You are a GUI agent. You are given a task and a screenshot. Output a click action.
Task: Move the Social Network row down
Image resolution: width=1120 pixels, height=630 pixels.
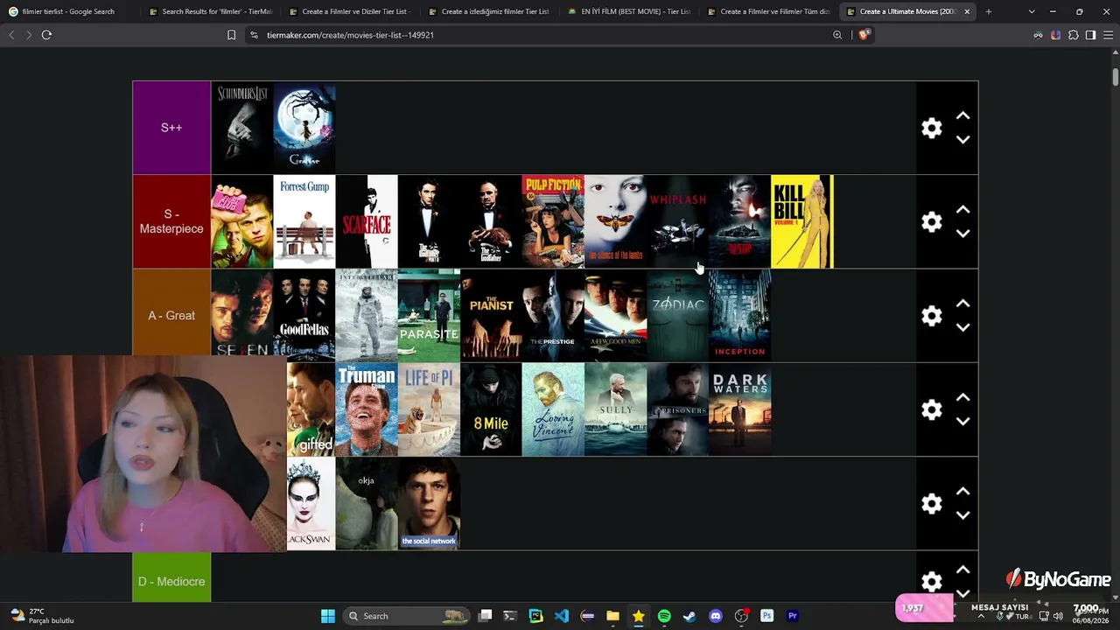point(962,516)
